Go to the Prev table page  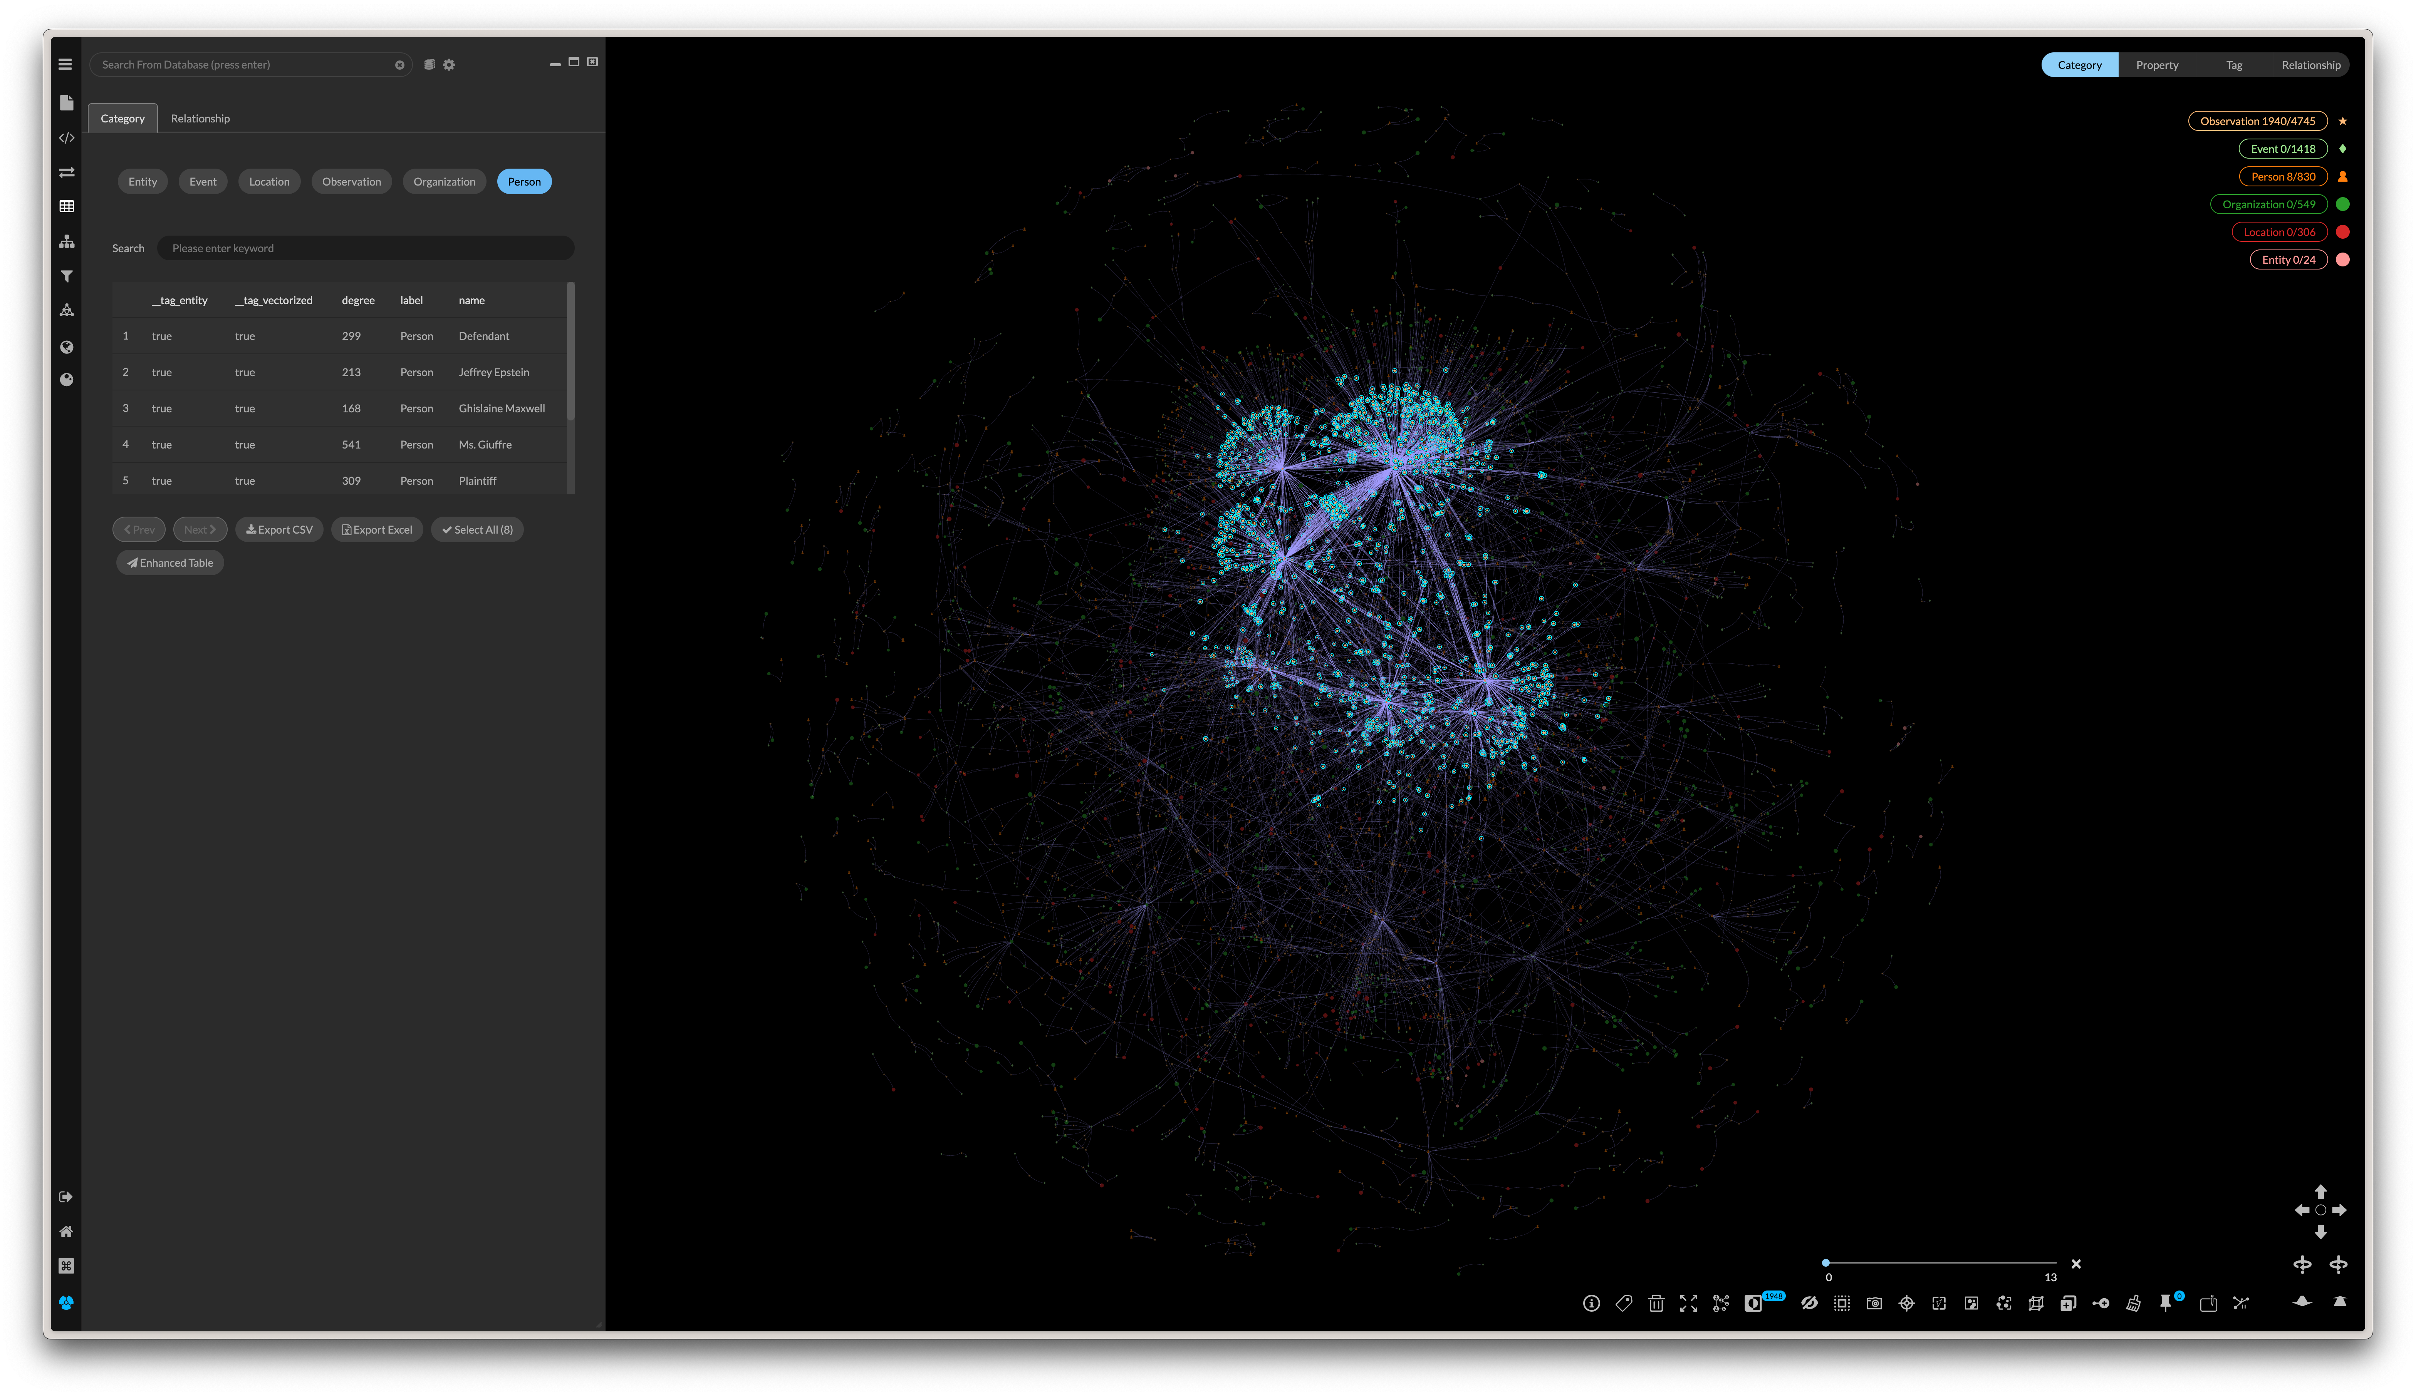click(x=139, y=530)
